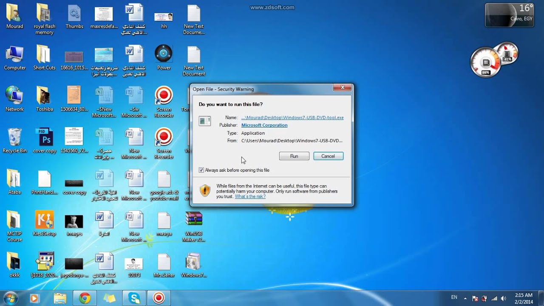Open File Explorer from taskbar
Viewport: 544px width, 306px height.
pos(60,298)
